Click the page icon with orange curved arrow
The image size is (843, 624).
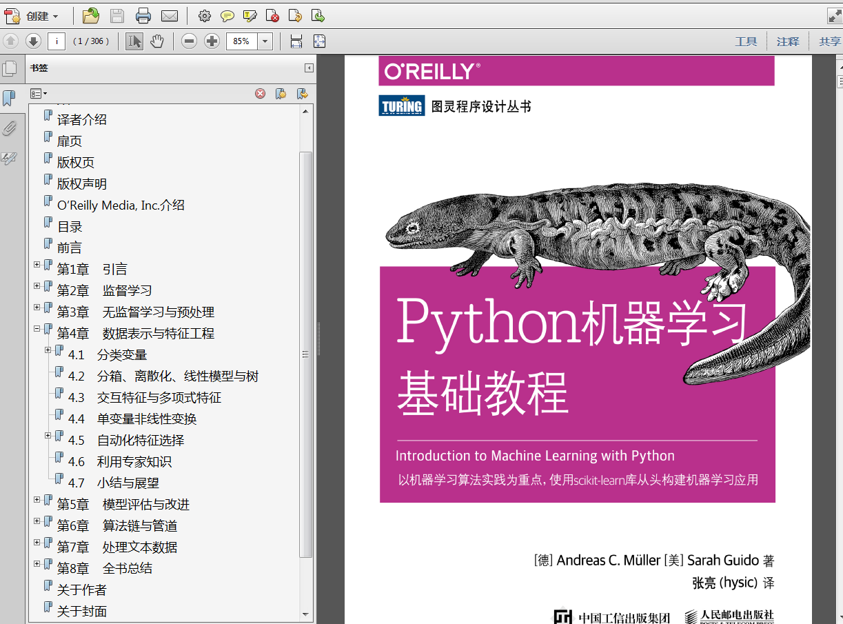click(295, 16)
